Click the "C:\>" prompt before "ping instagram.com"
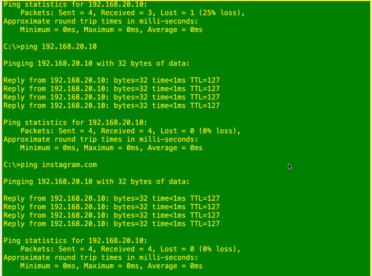 click(x=12, y=165)
